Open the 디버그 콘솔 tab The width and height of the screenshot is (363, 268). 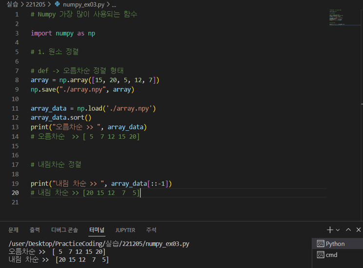(x=65, y=230)
